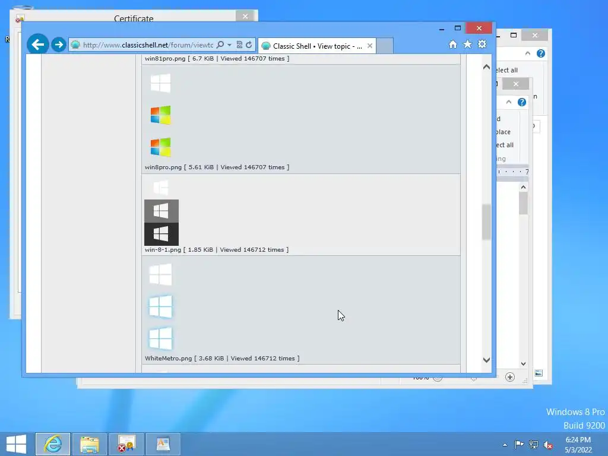The width and height of the screenshot is (608, 456).
Task: Open the Windows Start button
Action: pos(16,444)
